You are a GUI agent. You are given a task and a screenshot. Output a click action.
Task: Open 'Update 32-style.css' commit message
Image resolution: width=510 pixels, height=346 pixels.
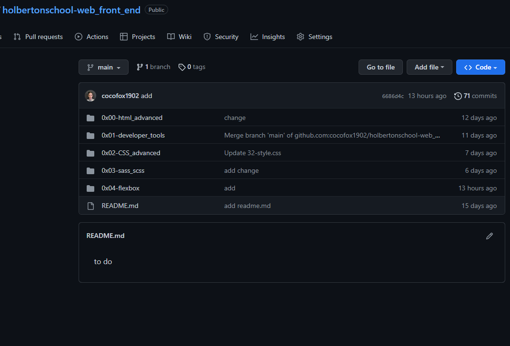click(252, 153)
